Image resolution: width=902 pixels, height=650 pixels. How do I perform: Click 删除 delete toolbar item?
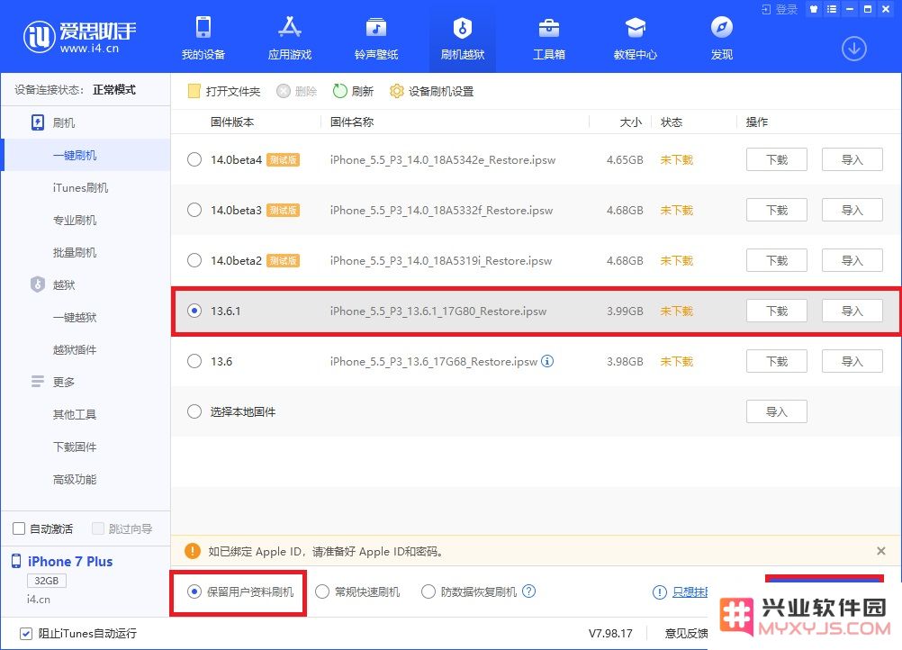point(297,91)
